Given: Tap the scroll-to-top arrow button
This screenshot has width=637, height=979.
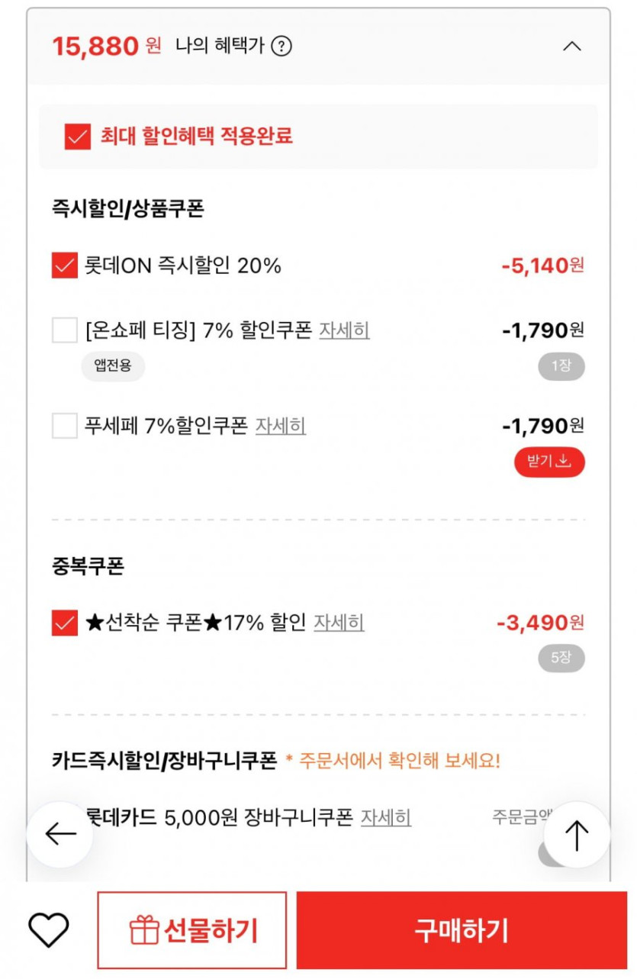Looking at the screenshot, I should 577,835.
